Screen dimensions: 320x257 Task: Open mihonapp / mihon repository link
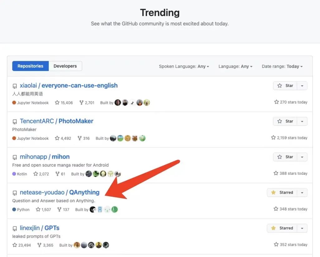[x=45, y=157]
